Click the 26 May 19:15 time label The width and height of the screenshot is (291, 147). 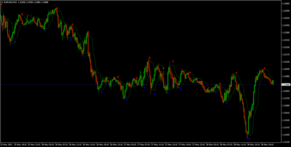[103, 144]
